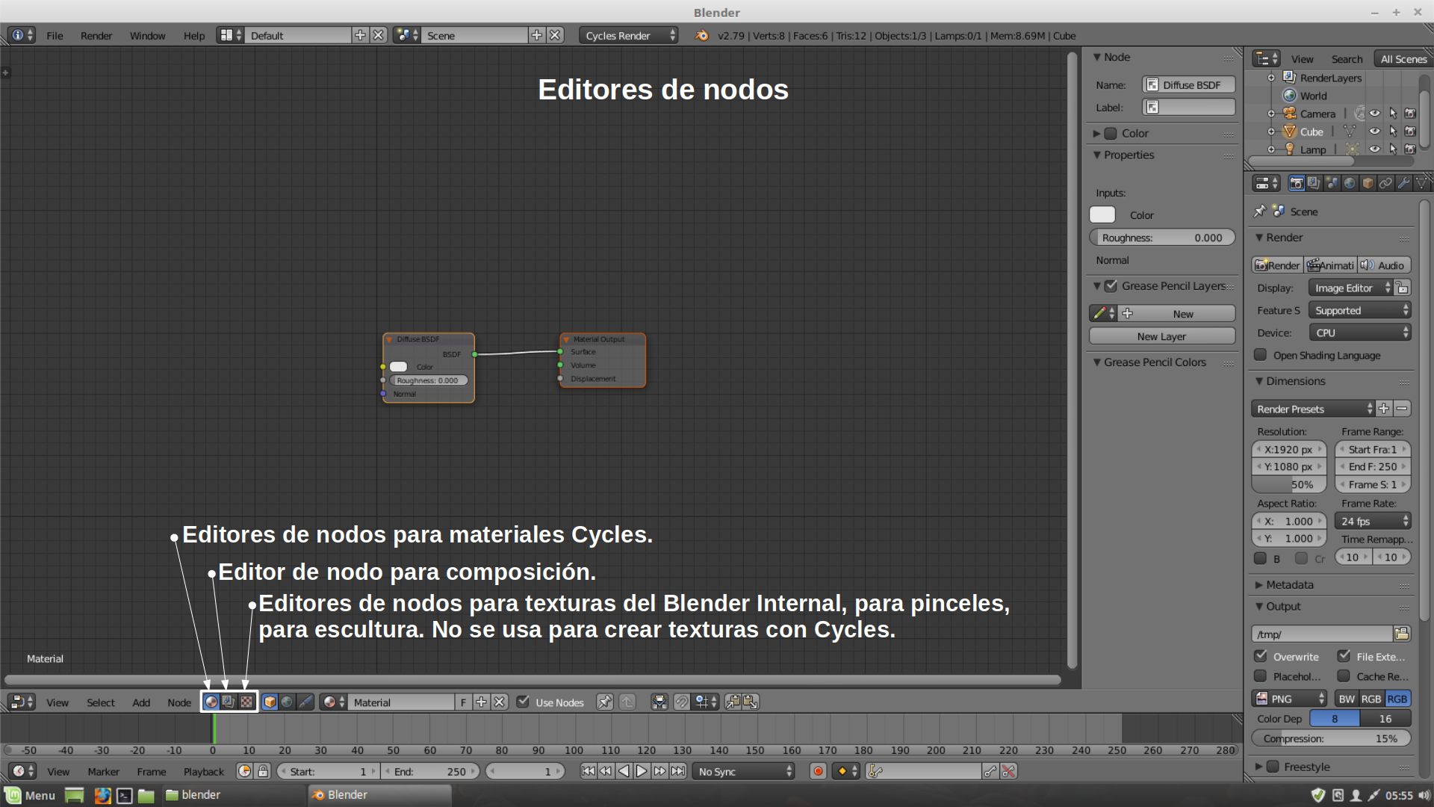Open the Render properties tab camera icon
Image resolution: width=1434 pixels, height=807 pixels.
point(1297,183)
